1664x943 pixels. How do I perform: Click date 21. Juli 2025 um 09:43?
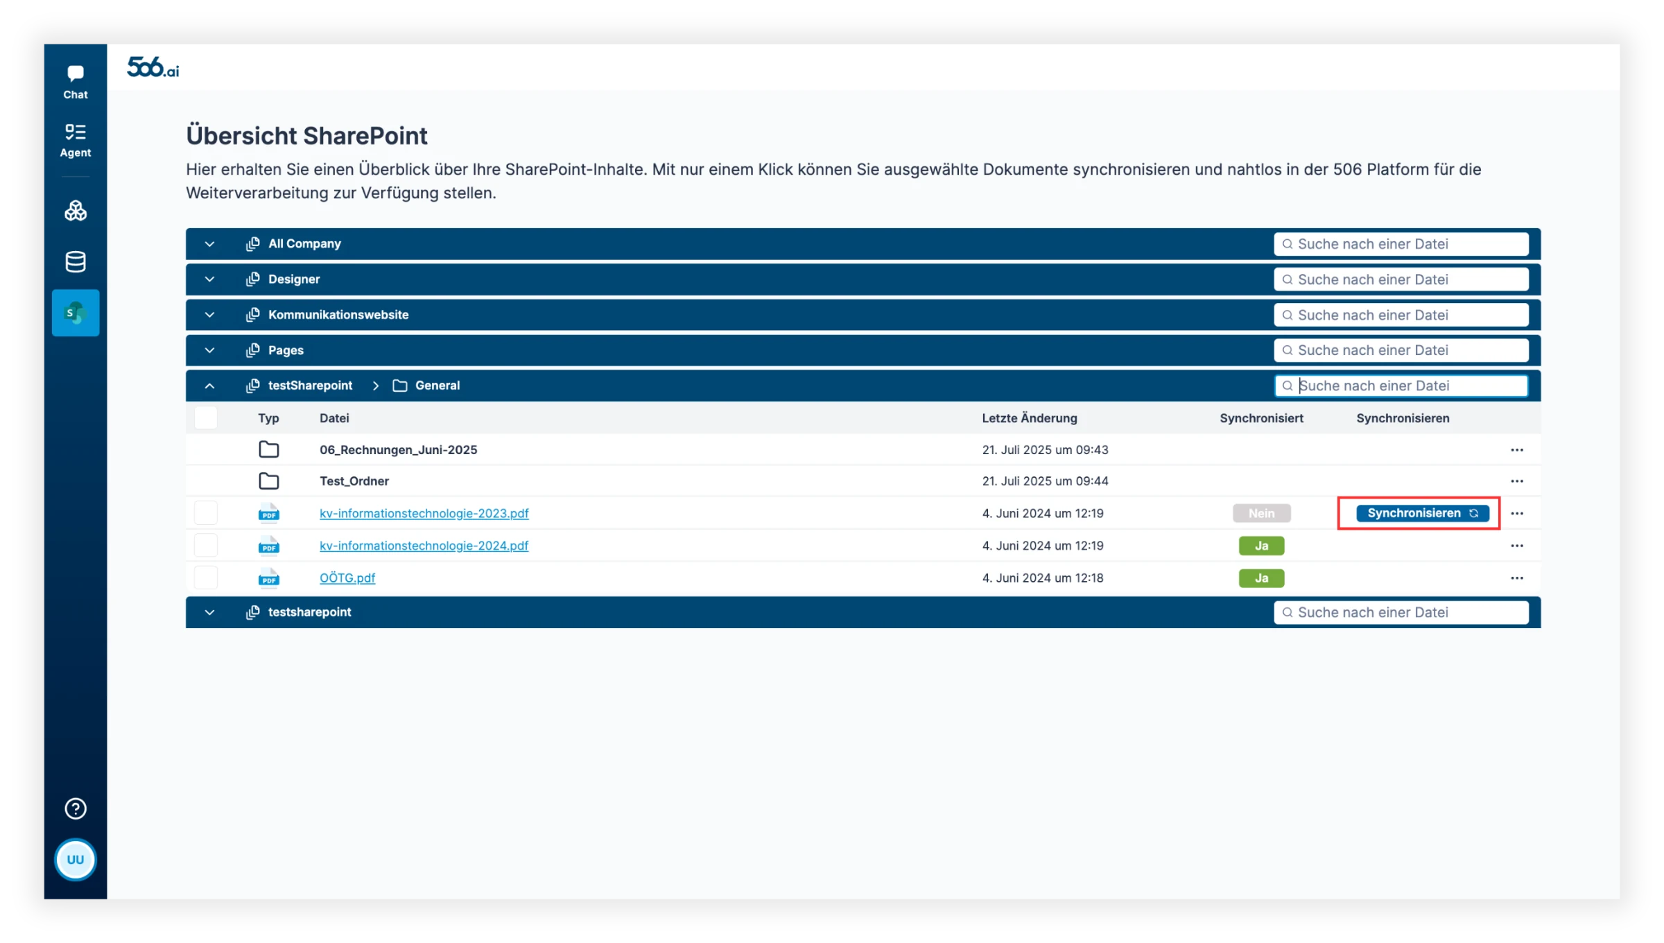(x=1045, y=450)
